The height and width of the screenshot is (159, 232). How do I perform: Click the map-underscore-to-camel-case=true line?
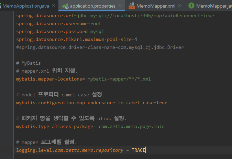click(92, 103)
